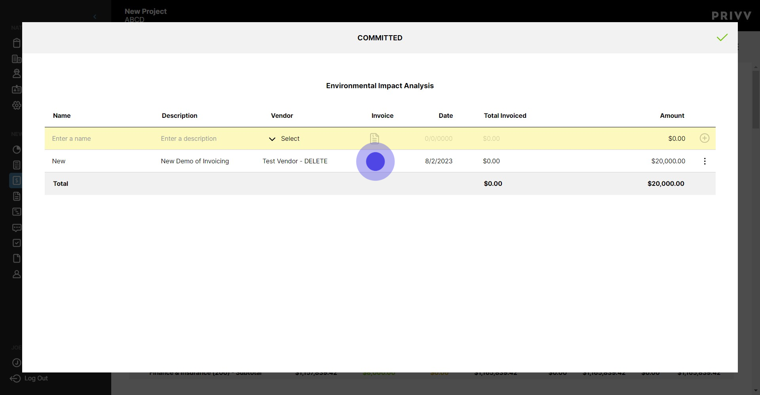760x395 pixels.
Task: Click the New Project title in header
Action: tap(146, 11)
